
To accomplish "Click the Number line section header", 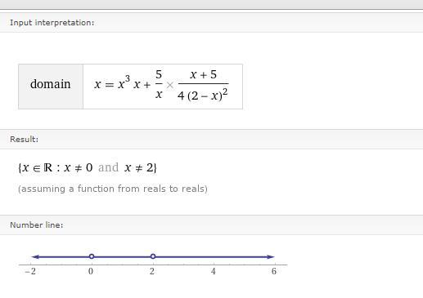I will pos(37,225).
